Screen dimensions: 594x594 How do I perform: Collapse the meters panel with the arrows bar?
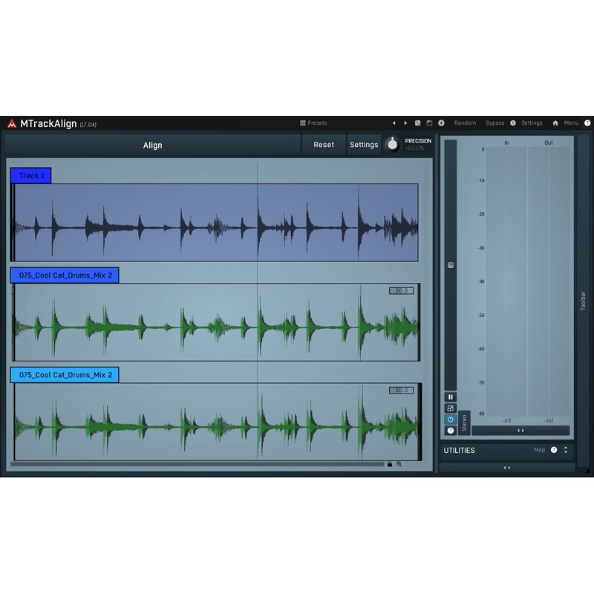click(520, 431)
